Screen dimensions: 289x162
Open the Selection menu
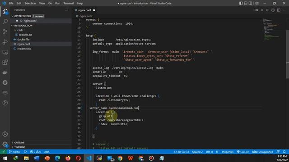point(30,3)
